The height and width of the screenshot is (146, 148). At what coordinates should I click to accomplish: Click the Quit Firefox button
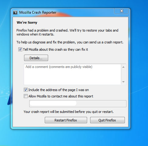tap(107, 120)
